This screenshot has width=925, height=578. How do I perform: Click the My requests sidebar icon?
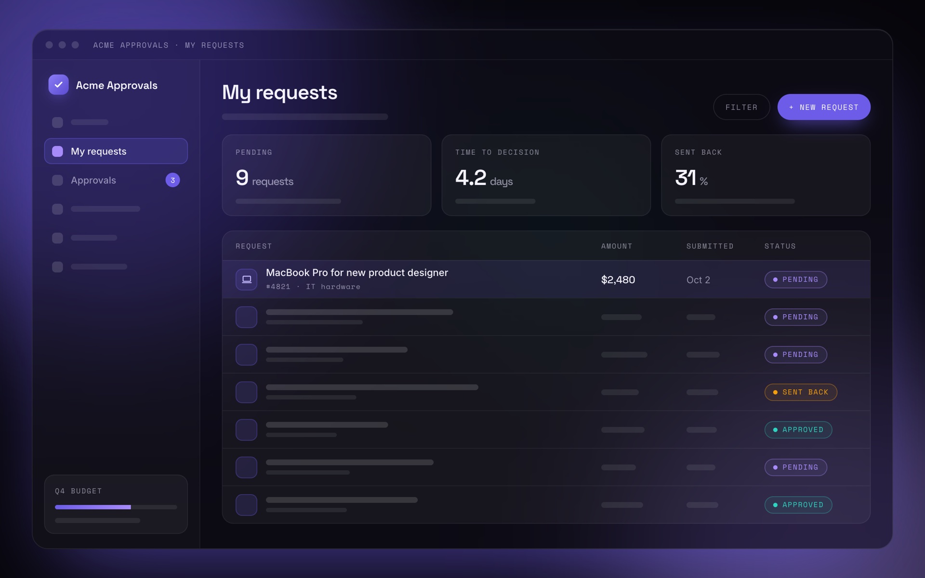click(x=57, y=151)
